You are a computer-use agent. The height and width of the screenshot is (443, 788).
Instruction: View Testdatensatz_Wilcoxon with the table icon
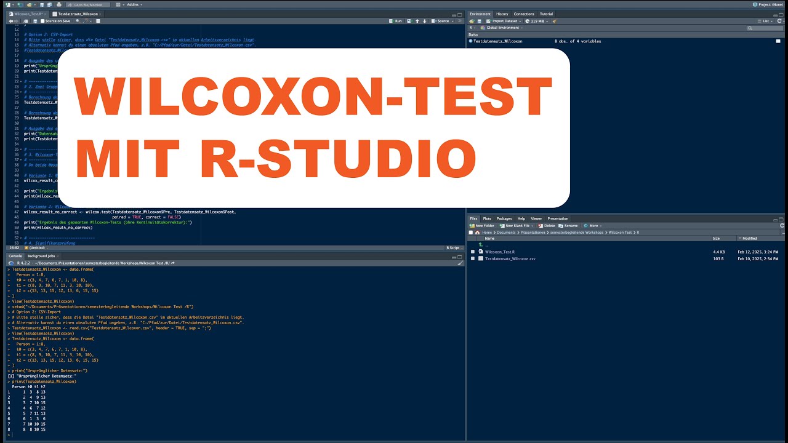click(x=778, y=41)
